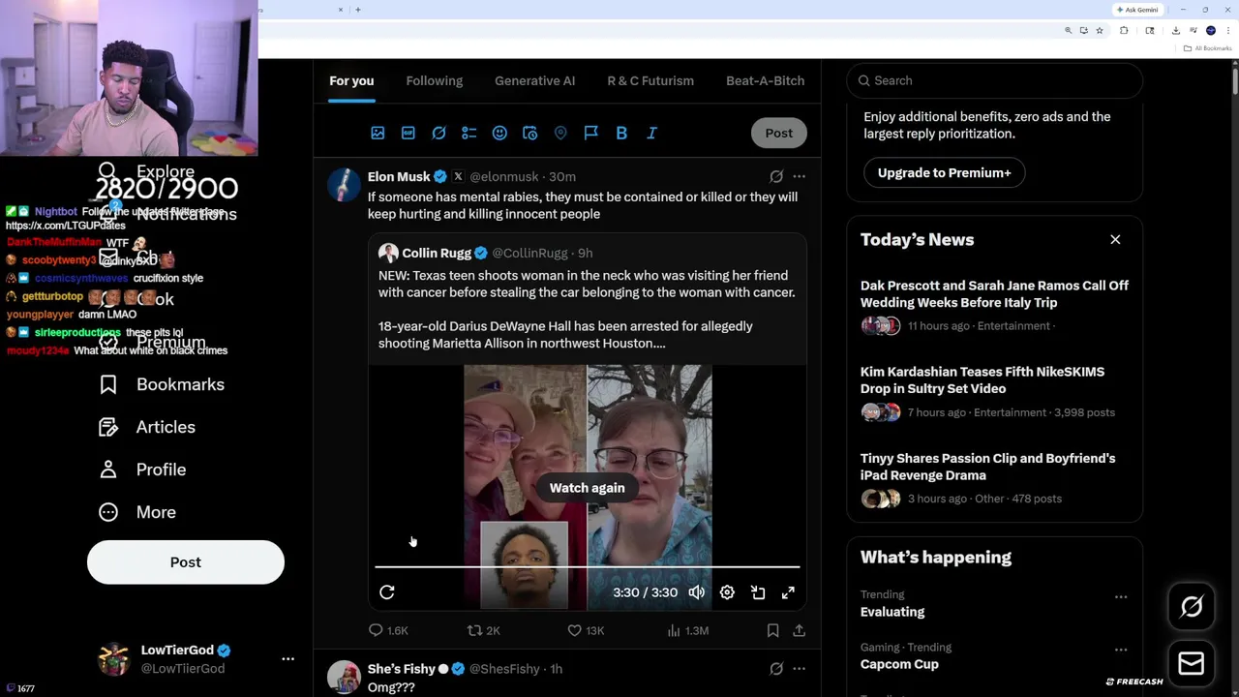The height and width of the screenshot is (697, 1239).
Task: Repost Elon Musk's post (2K)
Action: coord(483,630)
